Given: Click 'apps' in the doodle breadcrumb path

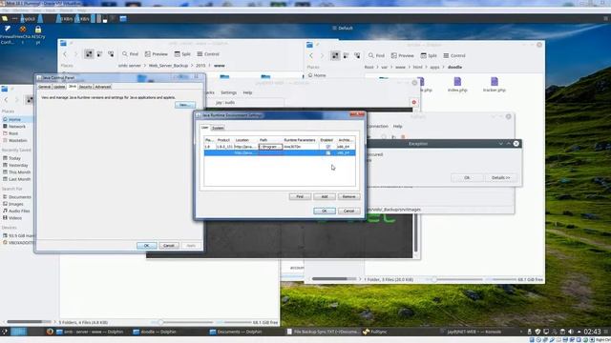Looking at the screenshot, I should tap(434, 67).
